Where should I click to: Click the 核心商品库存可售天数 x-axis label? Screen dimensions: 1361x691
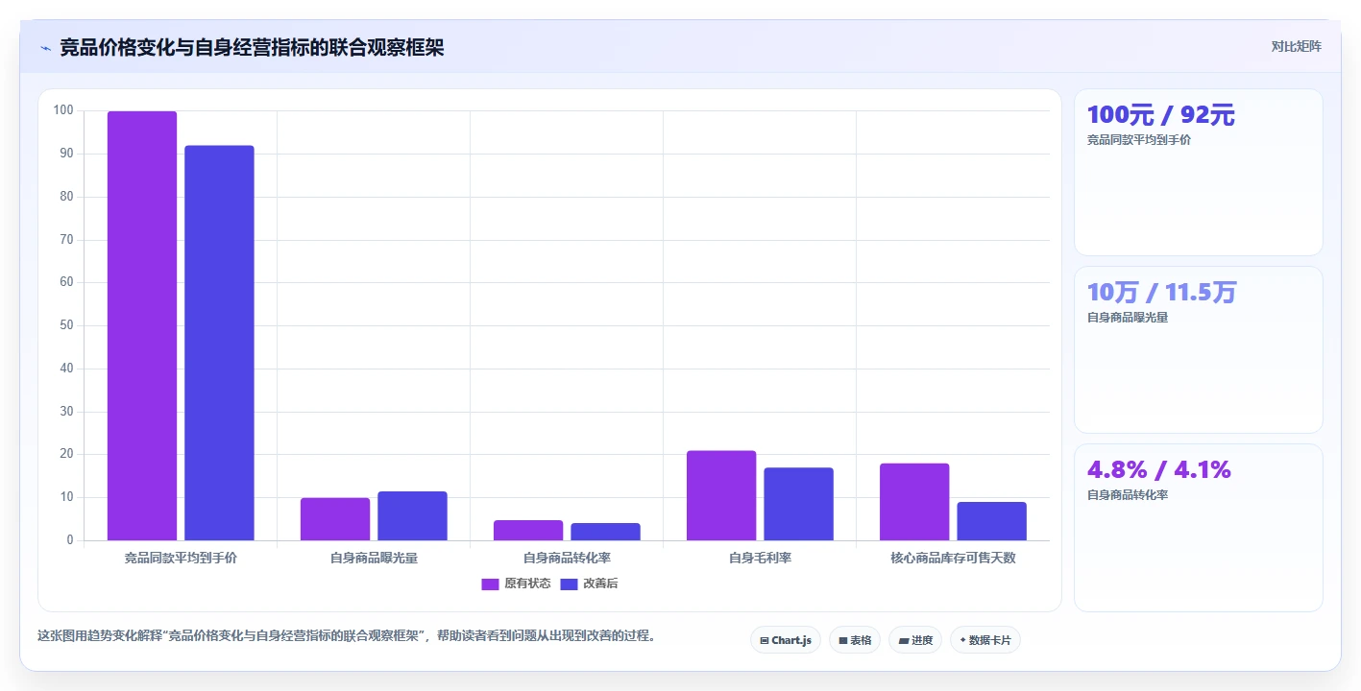(x=953, y=558)
